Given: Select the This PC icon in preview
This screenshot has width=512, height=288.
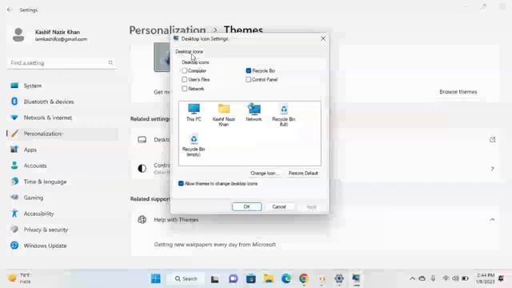Looking at the screenshot, I should [x=194, y=112].
